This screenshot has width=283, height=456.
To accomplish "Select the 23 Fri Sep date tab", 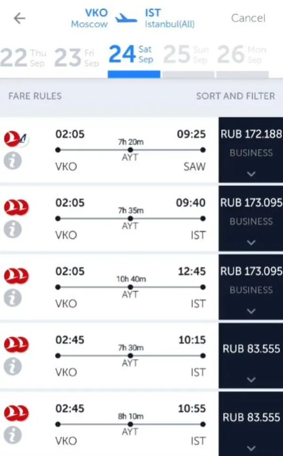I will [x=77, y=57].
